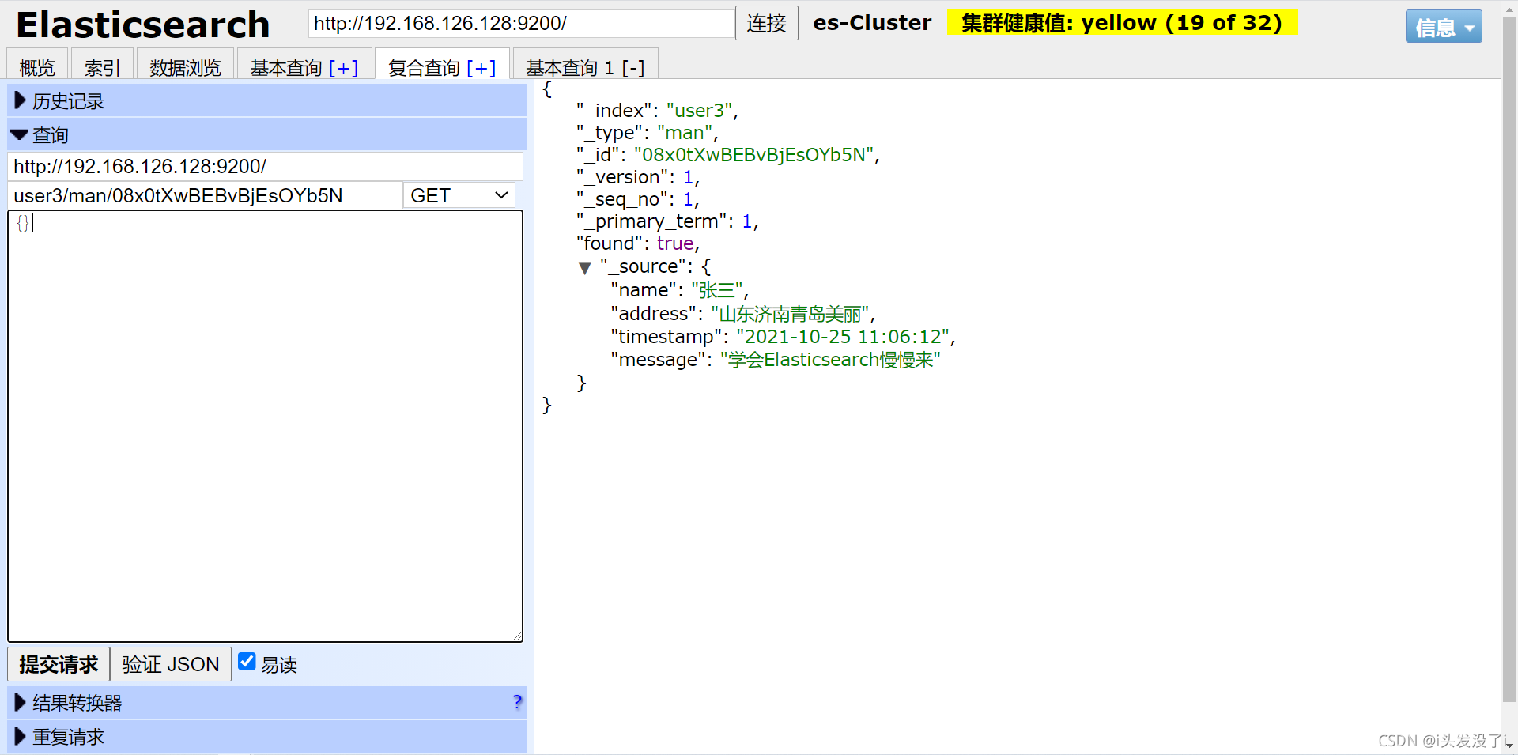1518x755 pixels.
Task: Click the "man" type value
Action: pyautogui.click(x=685, y=133)
